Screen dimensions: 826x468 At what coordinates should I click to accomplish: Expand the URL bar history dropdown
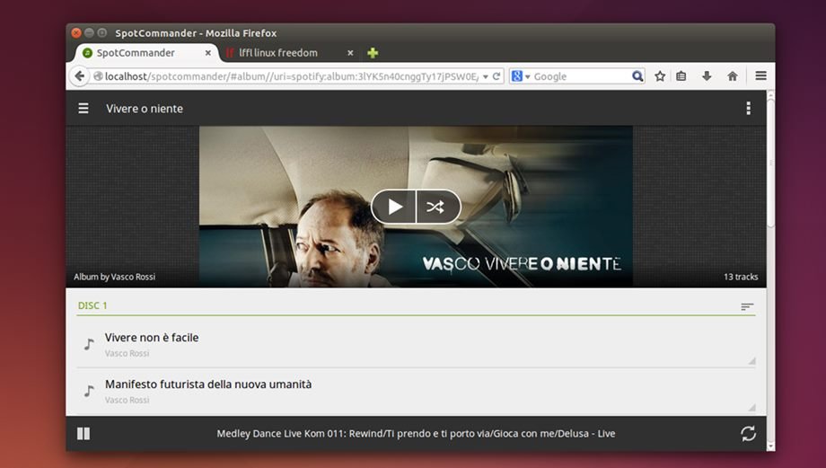pos(485,76)
